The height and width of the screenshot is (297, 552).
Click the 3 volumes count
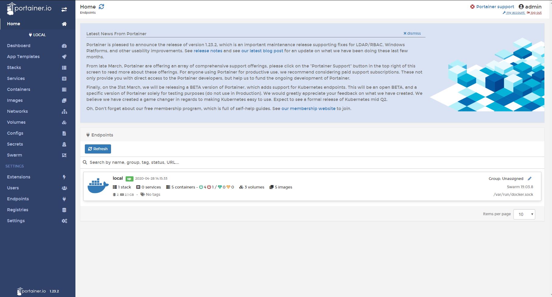[x=252, y=187]
